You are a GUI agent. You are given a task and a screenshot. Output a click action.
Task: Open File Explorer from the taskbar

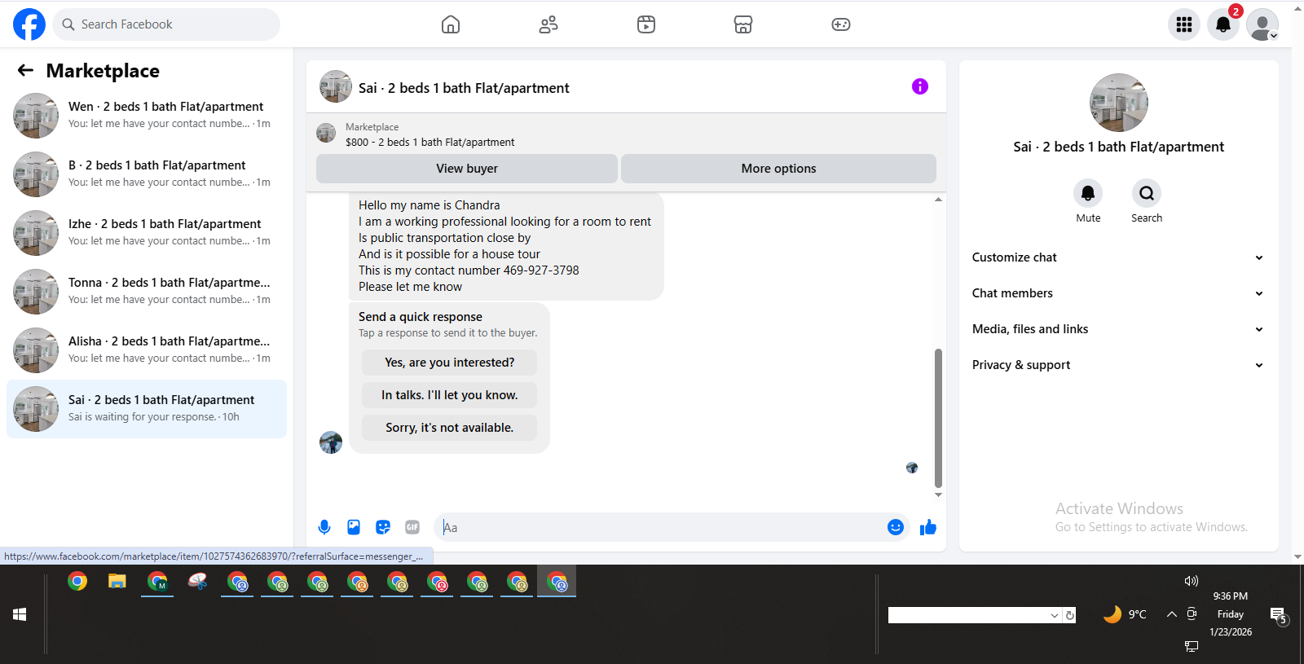[x=117, y=582]
